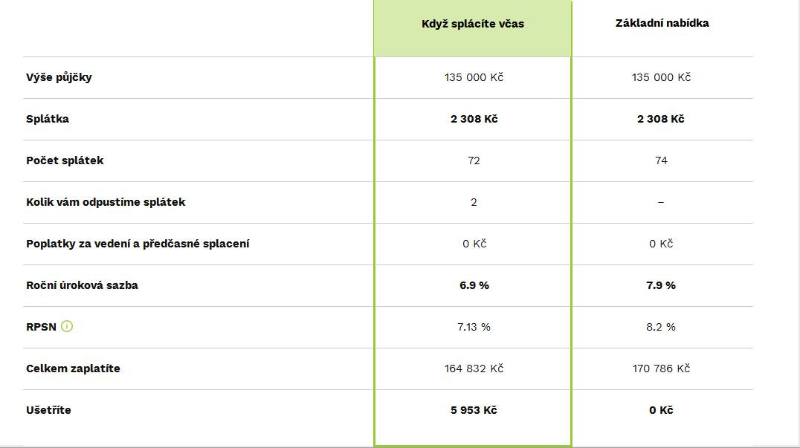Click the RPSN row label text
This screenshot has height=448, width=800.
click(42, 327)
